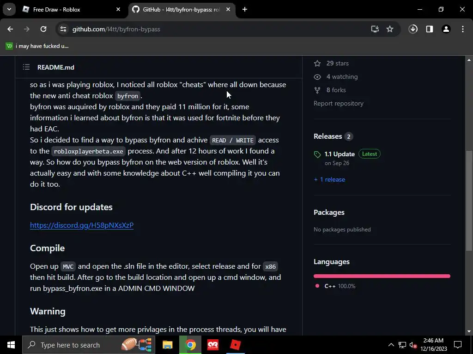Click the READ / WRITE code text
The height and width of the screenshot is (354, 473).
(233, 140)
